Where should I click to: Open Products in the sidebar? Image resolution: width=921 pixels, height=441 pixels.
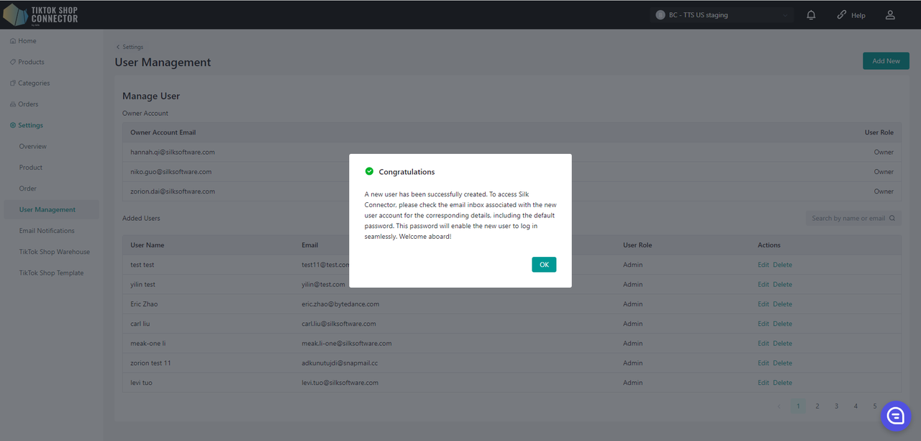click(31, 62)
